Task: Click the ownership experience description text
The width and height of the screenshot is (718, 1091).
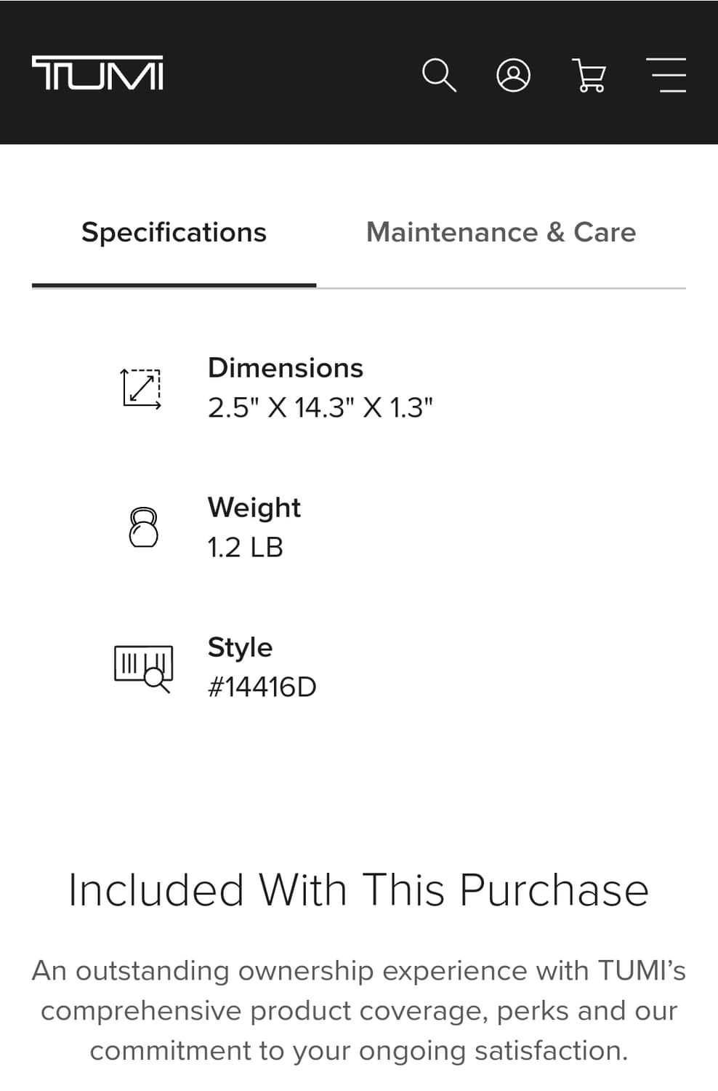Action: 359,1010
